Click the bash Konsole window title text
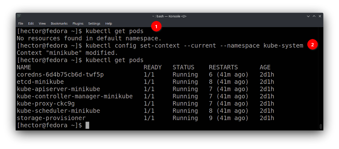 169,16
